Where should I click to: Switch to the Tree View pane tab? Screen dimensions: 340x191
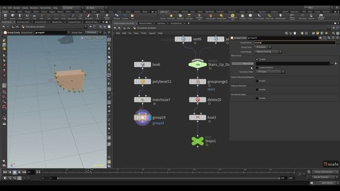tap(160, 23)
